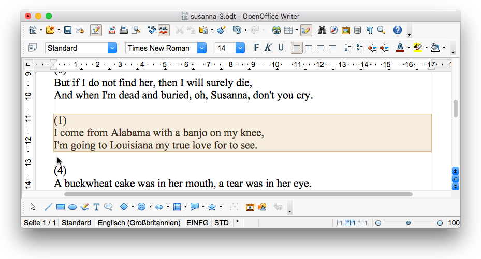
Task: Expand the Undo history dropdown arrow
Action: tap(245, 30)
